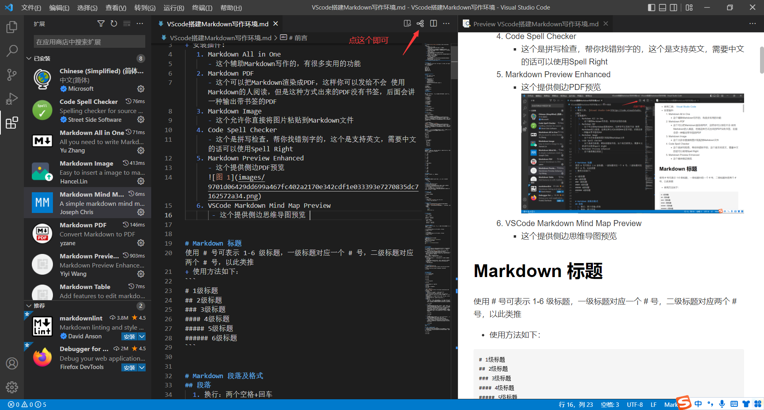Viewport: 764px width, 410px height.
Task: Switch to the Preview tab
Action: pyautogui.click(x=536, y=24)
